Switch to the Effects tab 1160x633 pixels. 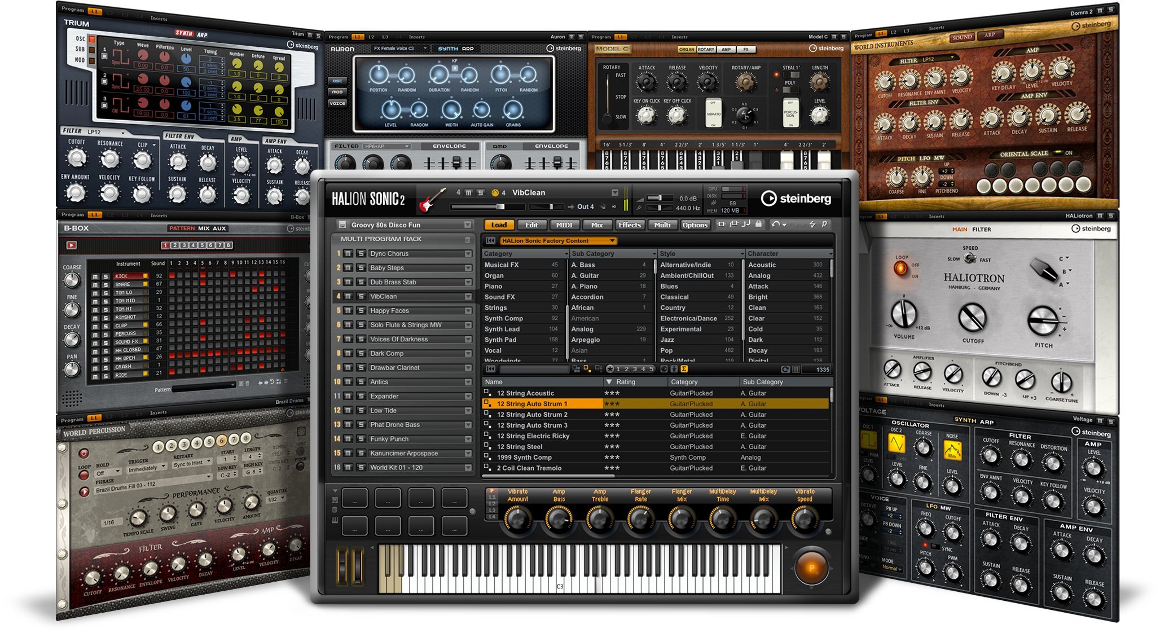pyautogui.click(x=630, y=225)
